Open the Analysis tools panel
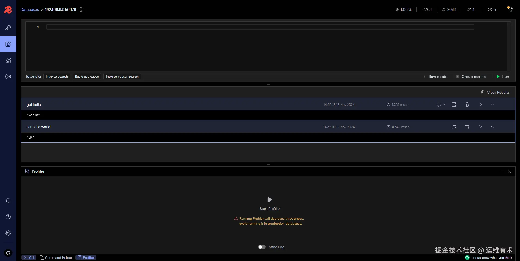This screenshot has height=261, width=520. pos(8,60)
